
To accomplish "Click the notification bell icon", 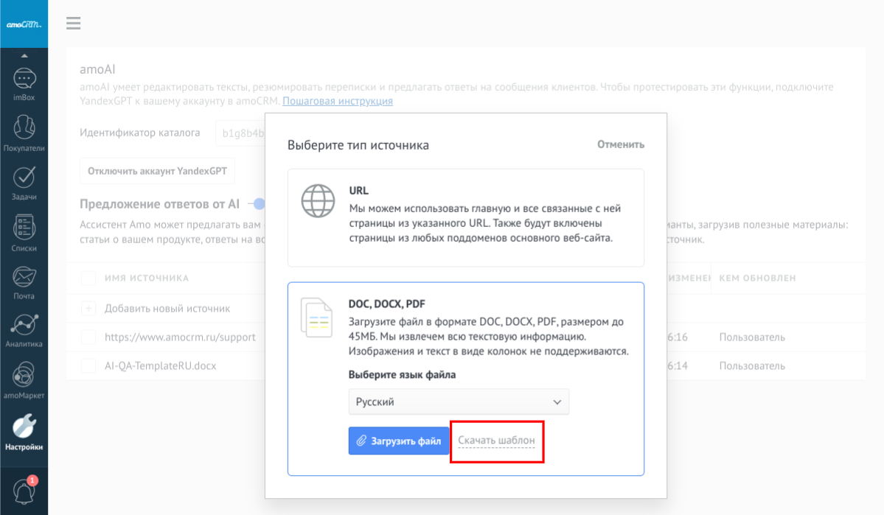I will (24, 491).
